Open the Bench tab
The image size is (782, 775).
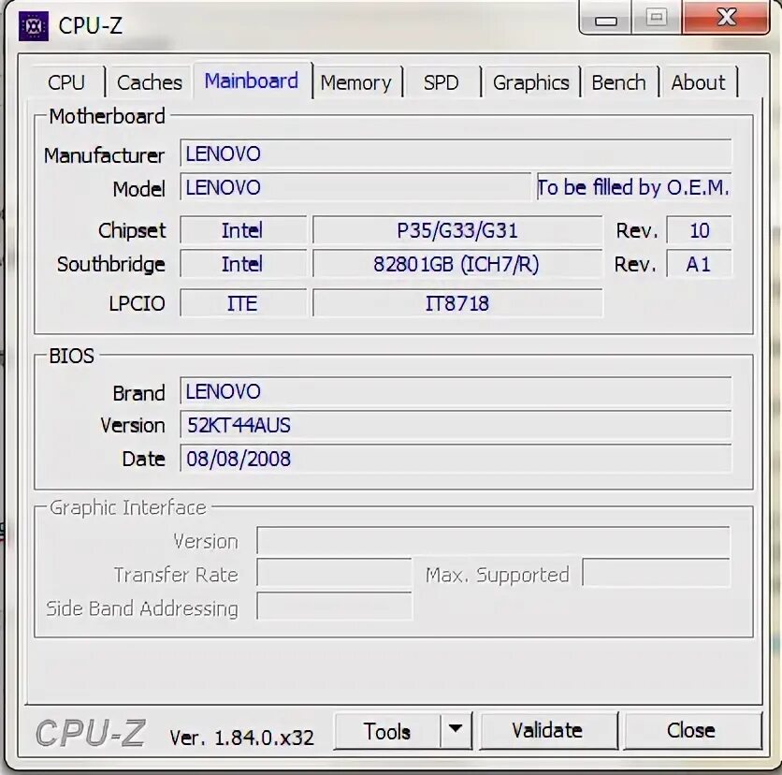pos(618,82)
